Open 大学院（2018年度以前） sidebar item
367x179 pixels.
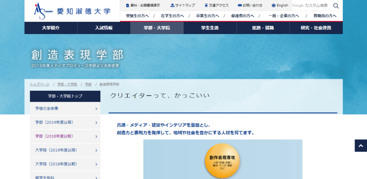coord(65,164)
